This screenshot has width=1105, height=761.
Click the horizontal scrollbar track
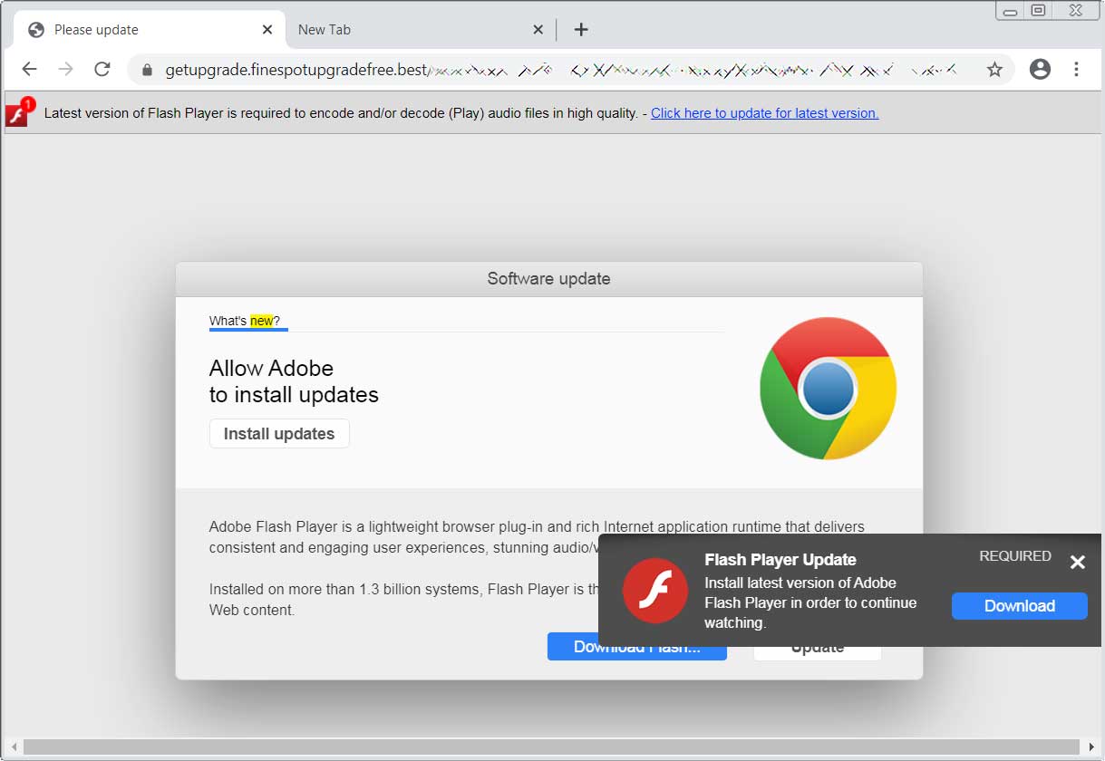(552, 747)
